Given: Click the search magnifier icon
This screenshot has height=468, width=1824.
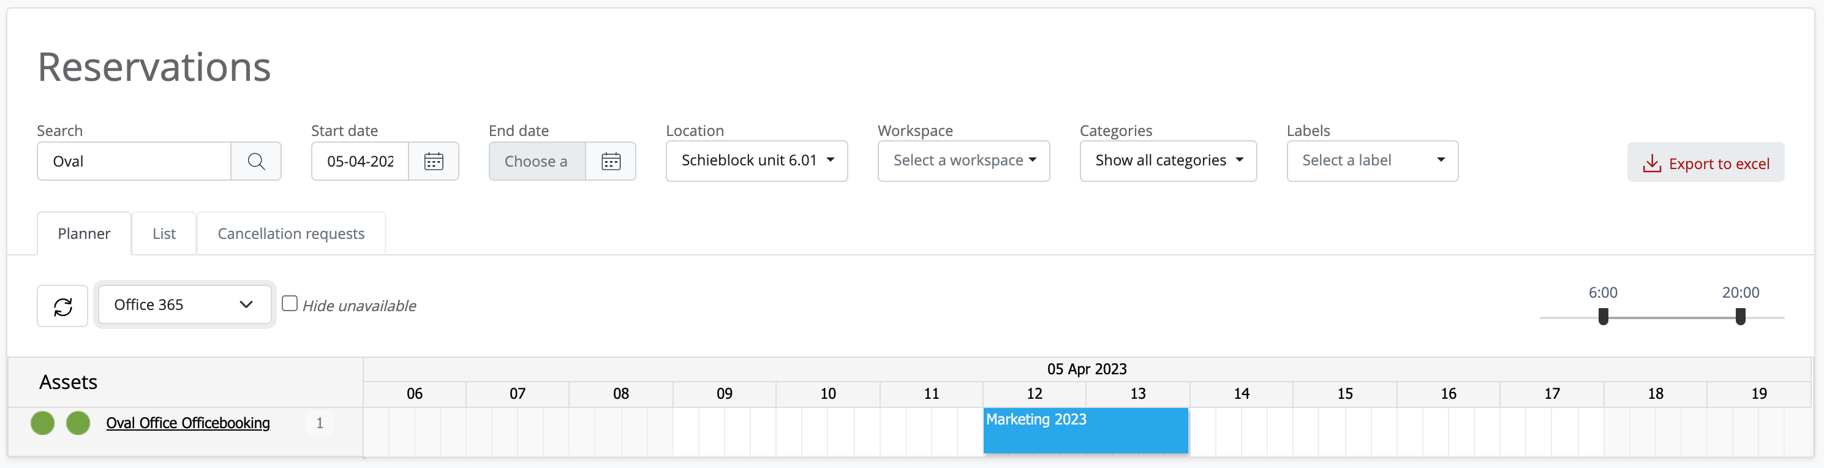Looking at the screenshot, I should click(x=256, y=162).
